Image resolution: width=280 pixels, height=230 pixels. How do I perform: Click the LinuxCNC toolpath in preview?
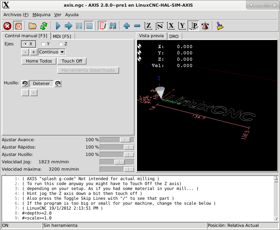[x=209, y=108]
